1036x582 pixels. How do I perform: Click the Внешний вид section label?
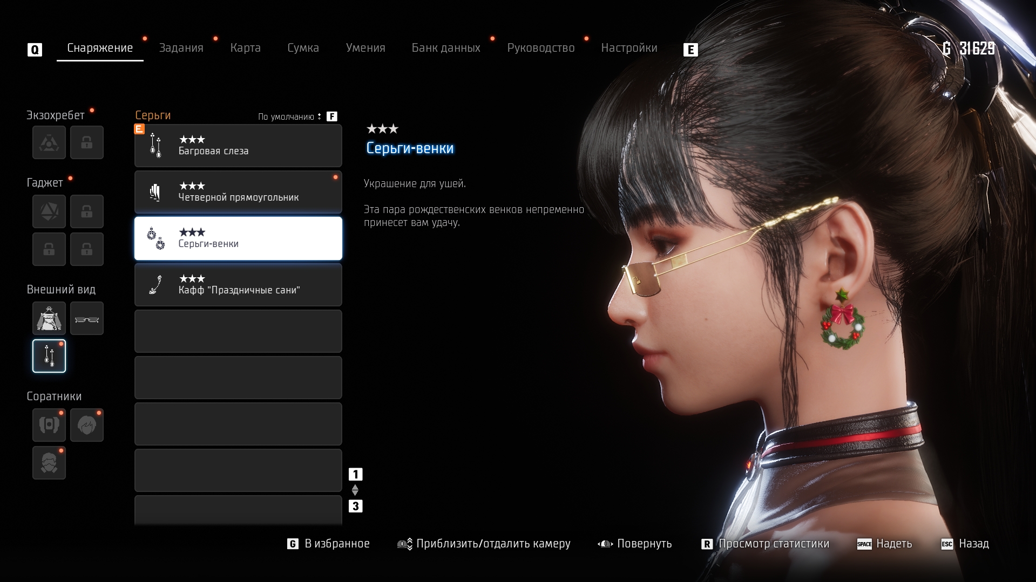tap(61, 290)
